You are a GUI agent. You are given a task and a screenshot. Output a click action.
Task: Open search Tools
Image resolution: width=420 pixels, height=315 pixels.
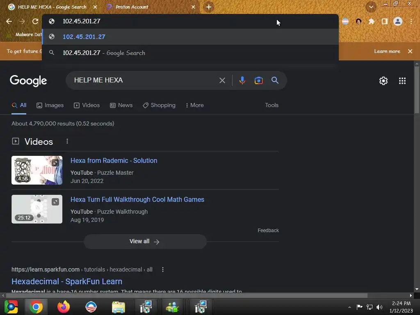point(272,105)
